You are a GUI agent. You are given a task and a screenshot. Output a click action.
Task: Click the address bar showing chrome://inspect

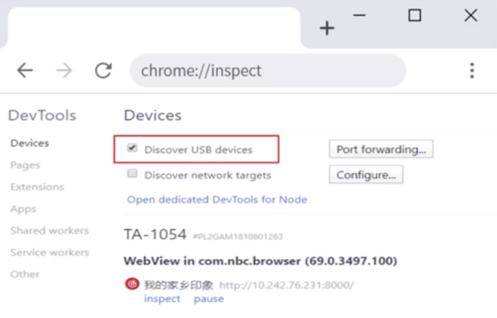coord(267,70)
